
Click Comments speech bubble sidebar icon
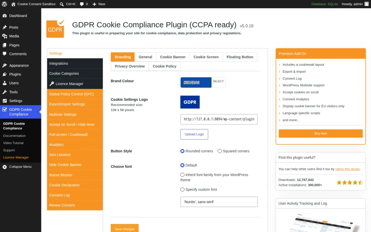pos(5,54)
